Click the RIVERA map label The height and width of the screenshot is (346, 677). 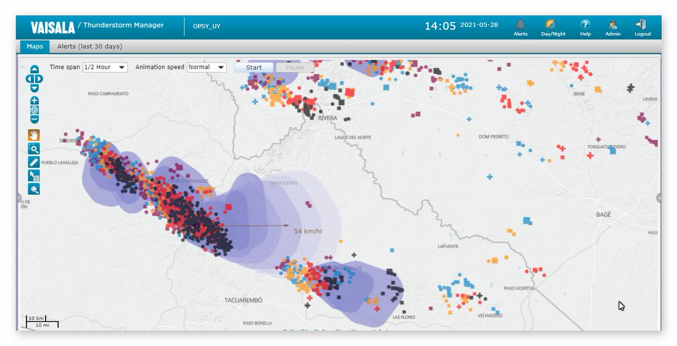tap(327, 118)
